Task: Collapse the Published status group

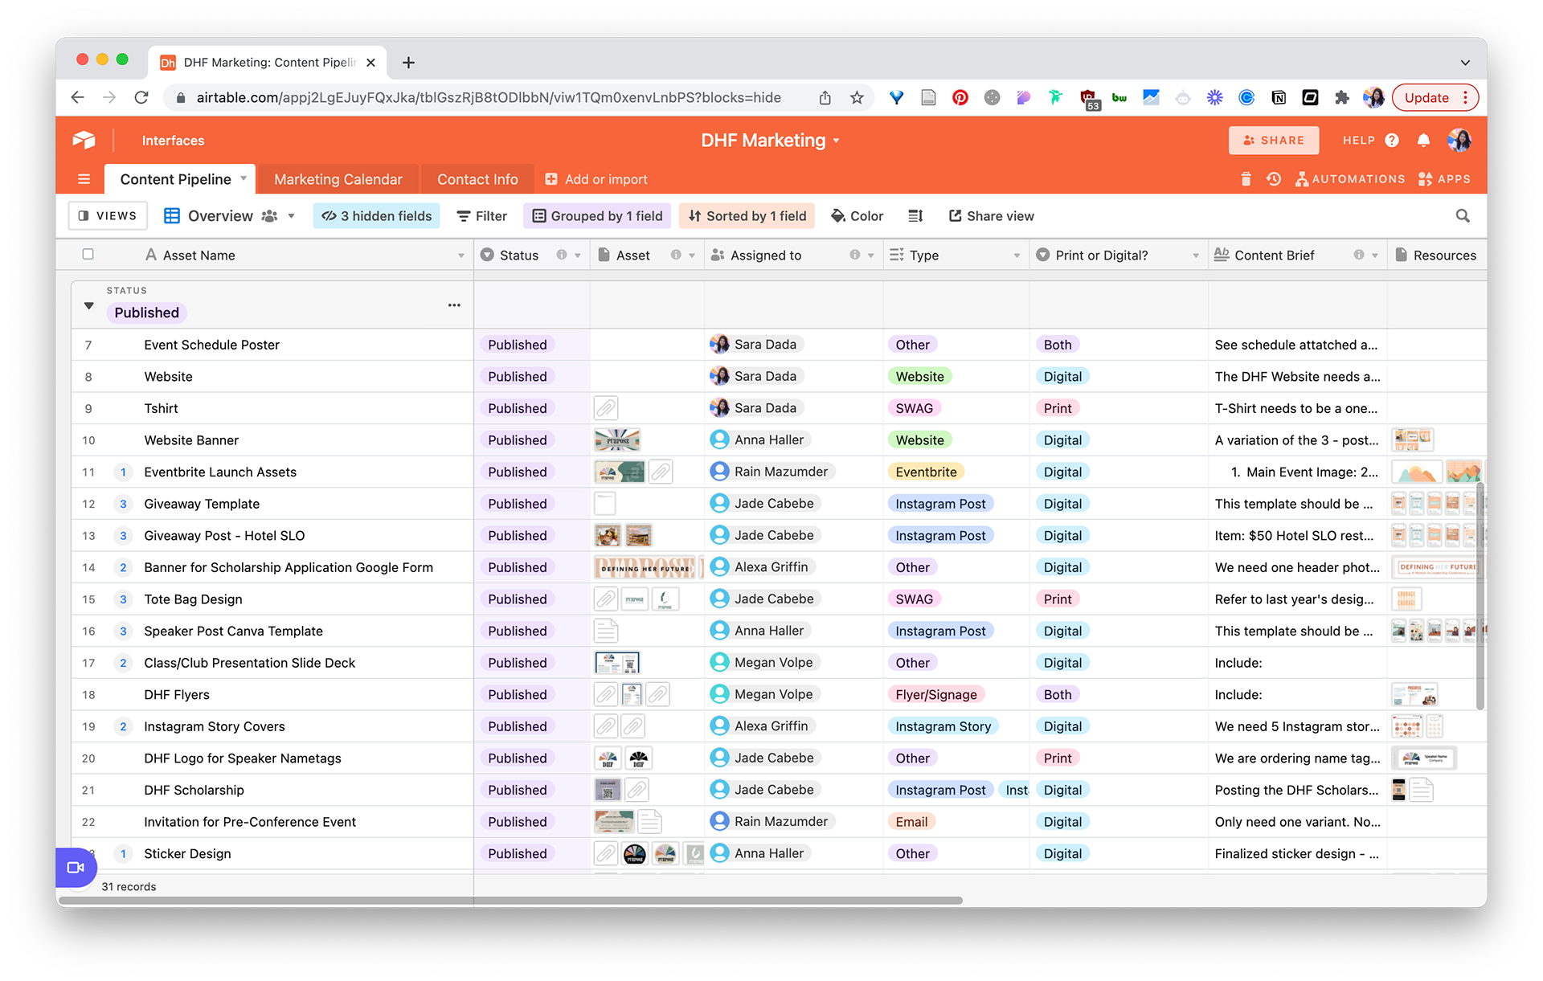Action: coord(89,306)
